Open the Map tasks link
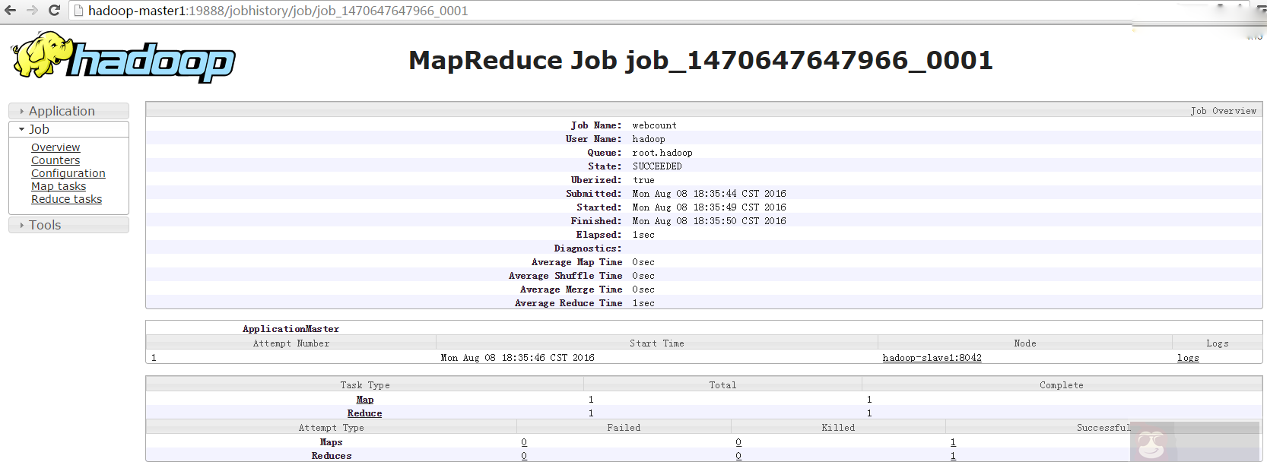The image size is (1267, 465). point(59,186)
